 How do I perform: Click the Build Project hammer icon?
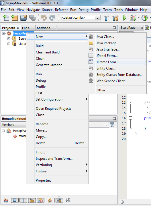[x=106, y=18]
